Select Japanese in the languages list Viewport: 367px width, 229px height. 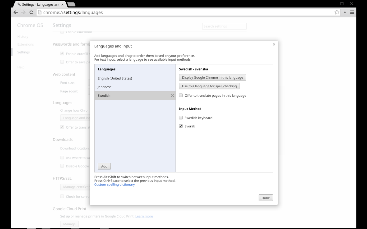(135, 87)
